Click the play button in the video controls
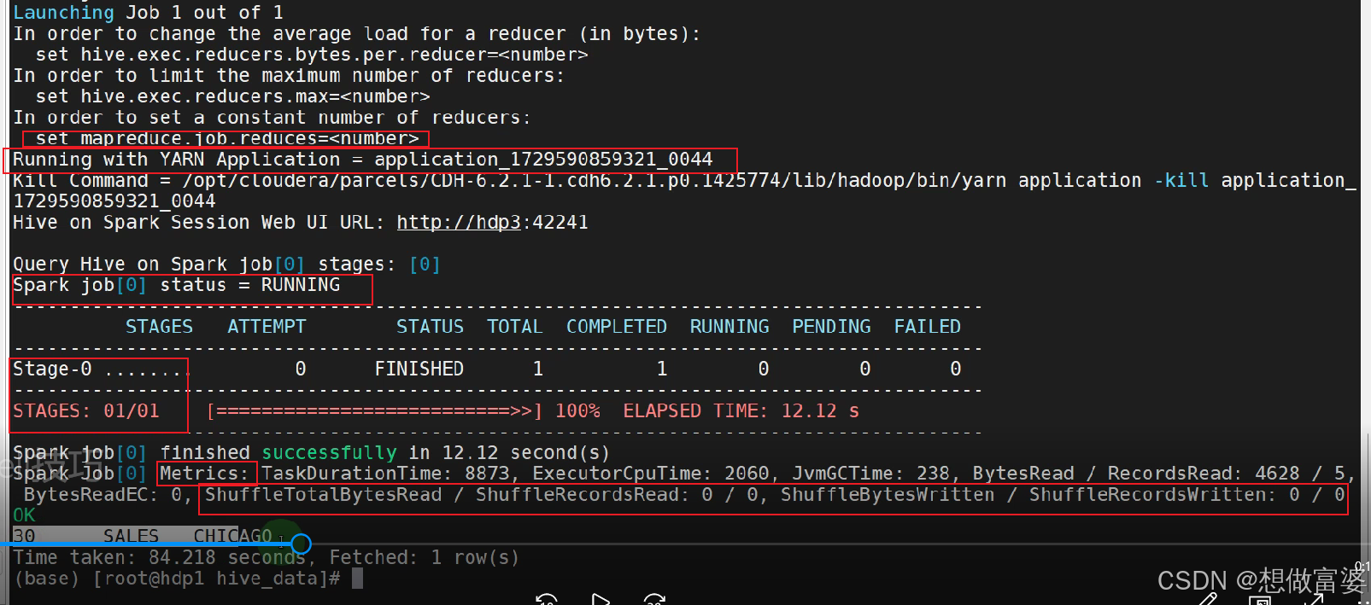Screen dimensions: 1371x605 tap(601, 600)
